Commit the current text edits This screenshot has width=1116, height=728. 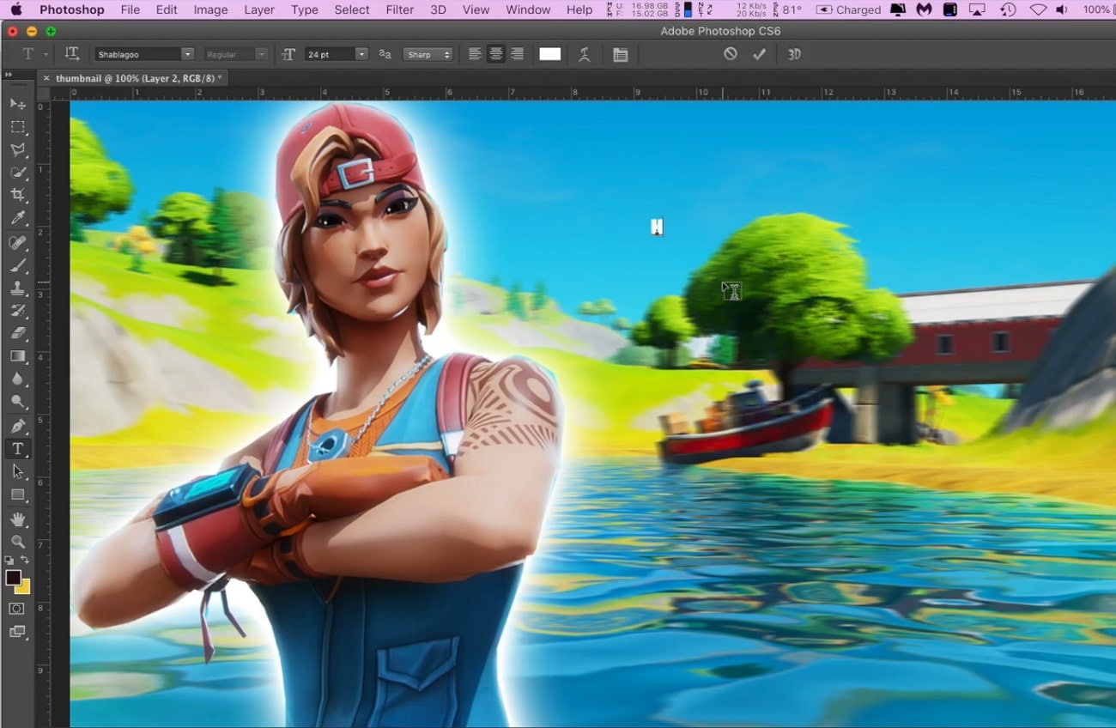click(759, 54)
